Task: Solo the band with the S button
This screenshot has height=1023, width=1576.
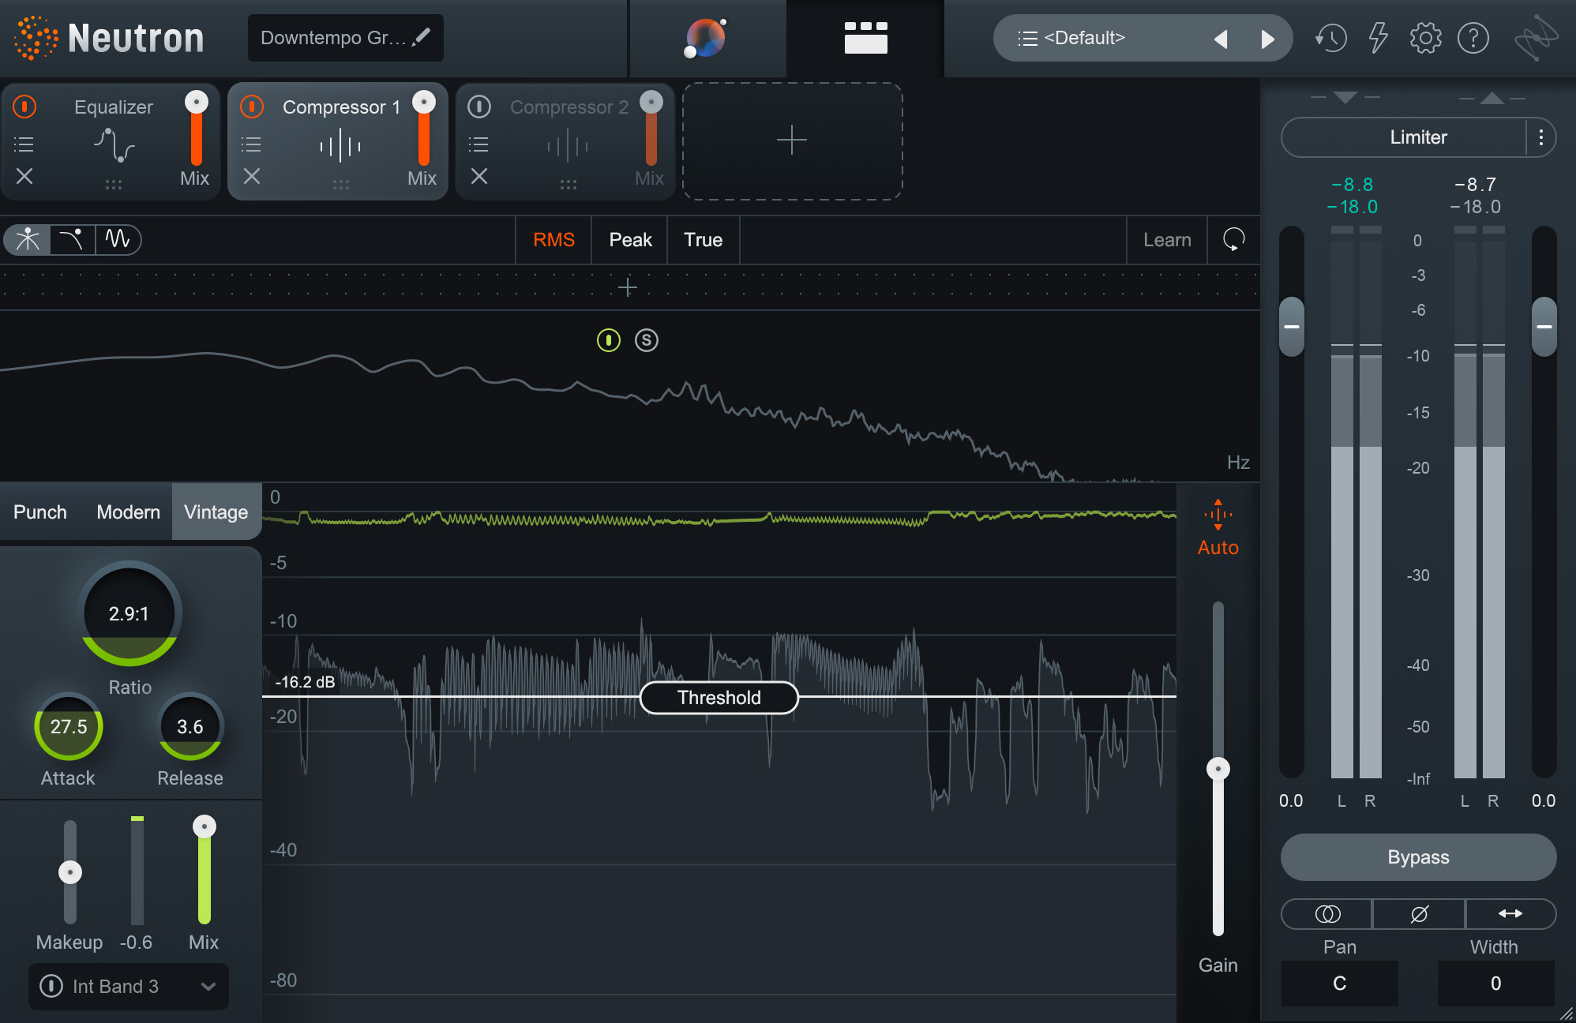Action: (x=647, y=340)
